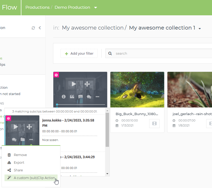Toggle pink check on jonna.kokko subclip
Image resolution: width=212 pixels, height=188 pixels.
pyautogui.click(x=8, y=119)
